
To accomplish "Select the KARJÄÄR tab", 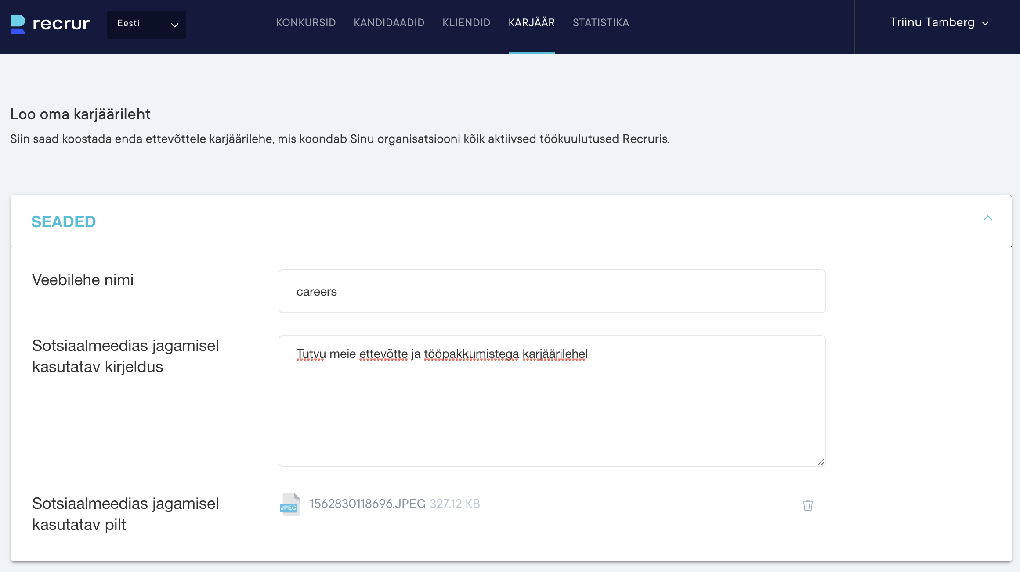I will pyautogui.click(x=532, y=23).
